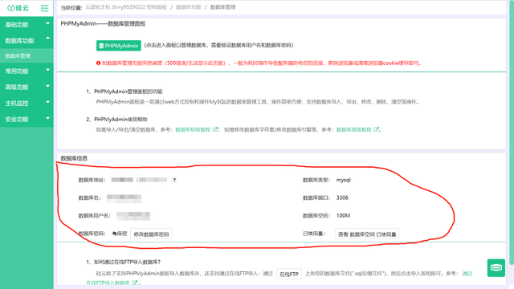Click 查看 数据库空间 已使用量 button

367,234
